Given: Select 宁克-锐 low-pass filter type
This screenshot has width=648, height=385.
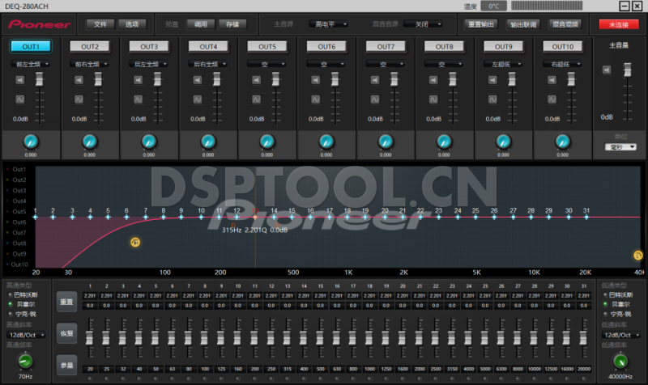Looking at the screenshot, I should pyautogui.click(x=616, y=314).
